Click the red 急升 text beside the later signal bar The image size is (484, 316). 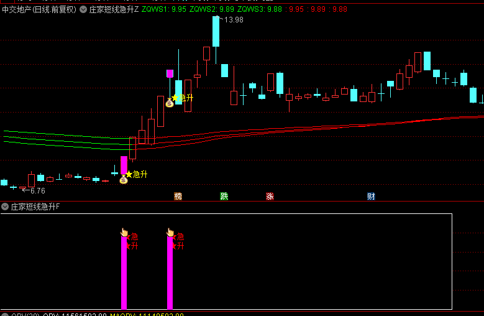(180, 241)
